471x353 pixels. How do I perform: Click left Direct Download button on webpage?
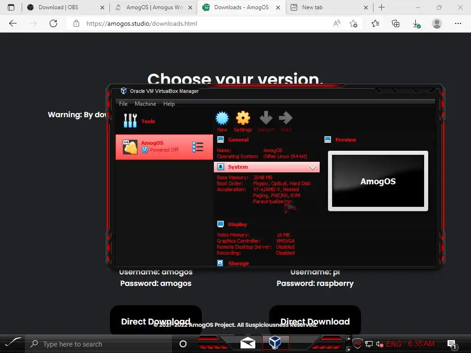(x=155, y=320)
